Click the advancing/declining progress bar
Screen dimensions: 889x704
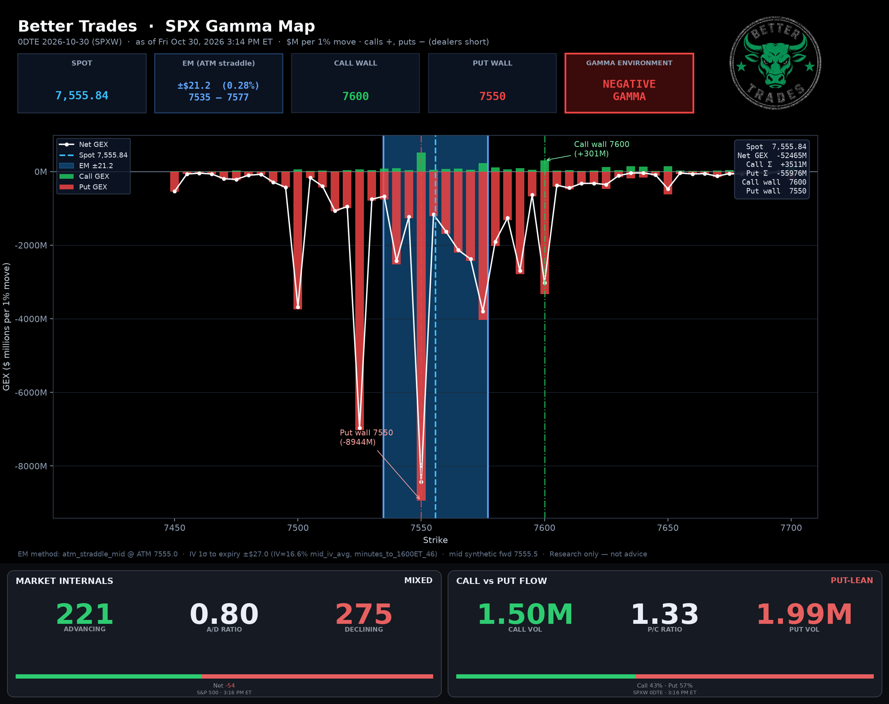224,676
